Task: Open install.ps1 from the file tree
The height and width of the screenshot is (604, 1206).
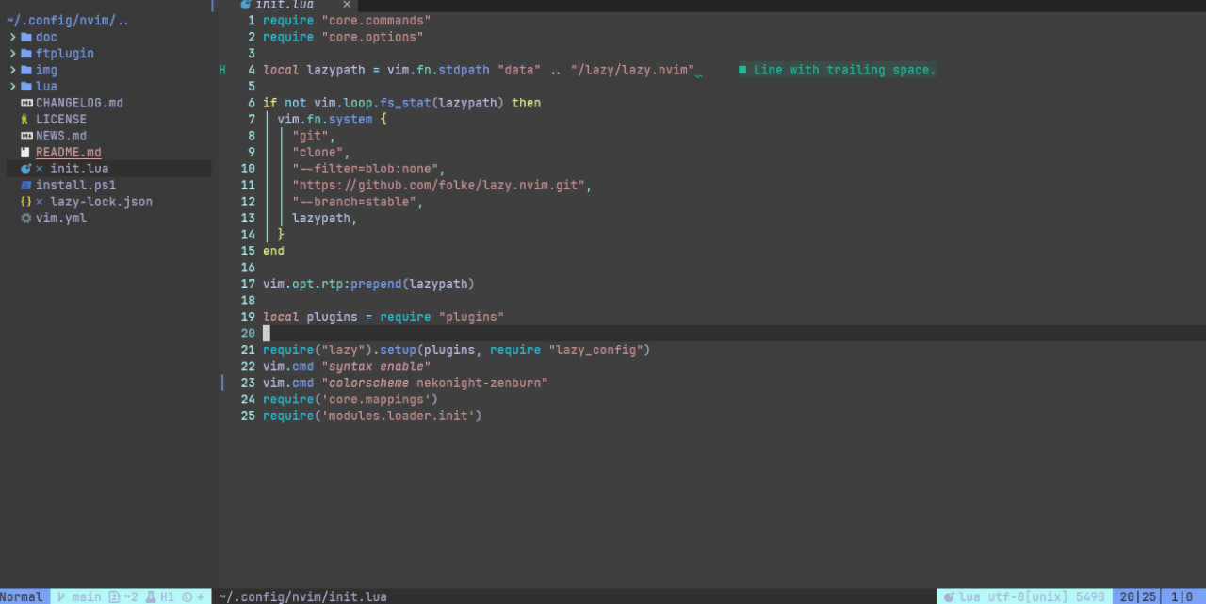Action: (x=75, y=186)
